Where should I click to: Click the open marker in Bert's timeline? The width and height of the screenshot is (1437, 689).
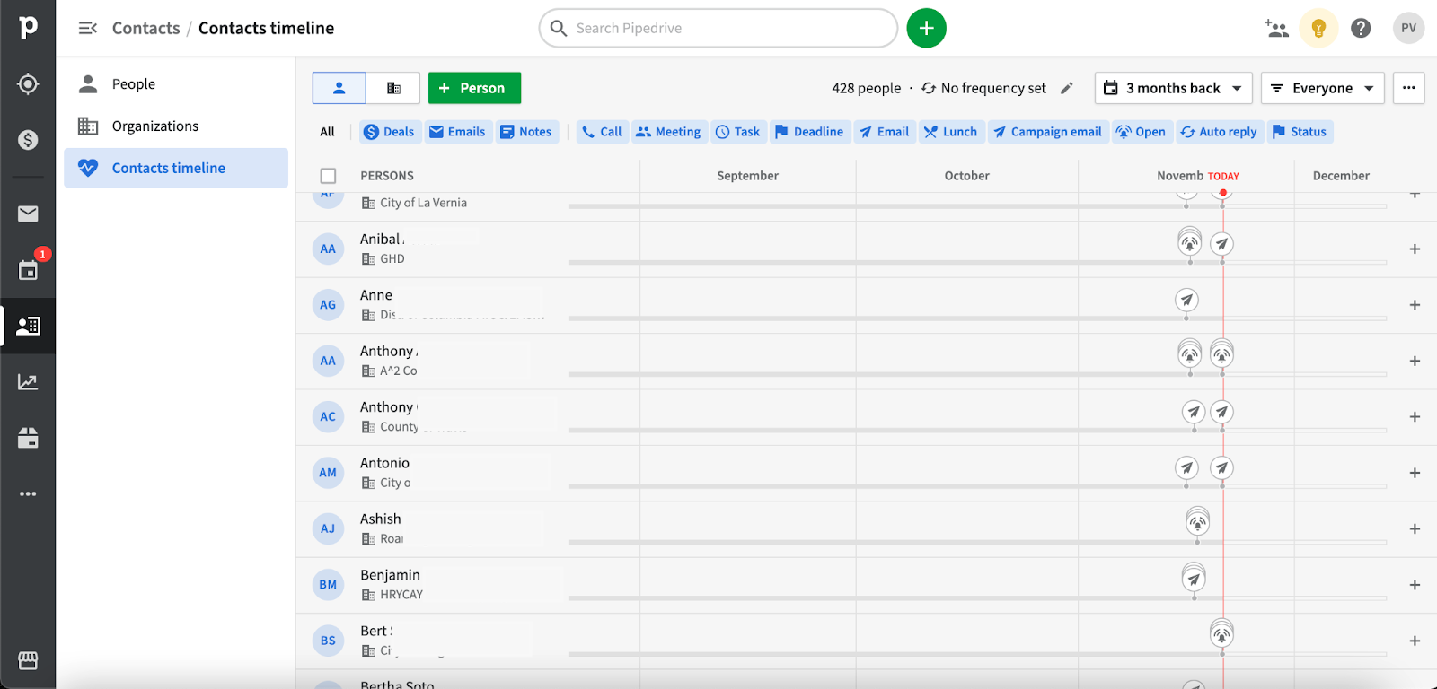pyautogui.click(x=1221, y=632)
